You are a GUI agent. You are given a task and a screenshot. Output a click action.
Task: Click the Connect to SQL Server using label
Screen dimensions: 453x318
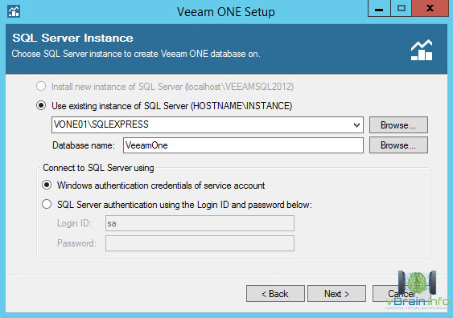pyautogui.click(x=98, y=168)
